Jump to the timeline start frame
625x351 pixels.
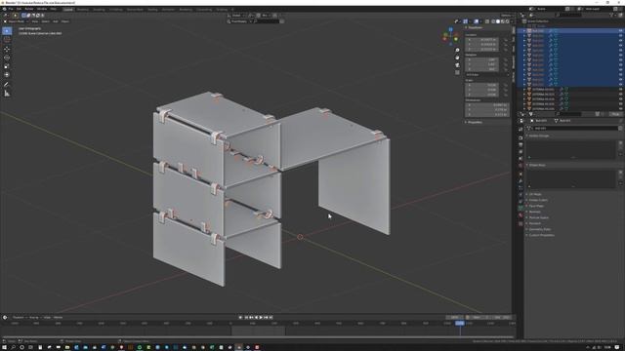coord(246,317)
